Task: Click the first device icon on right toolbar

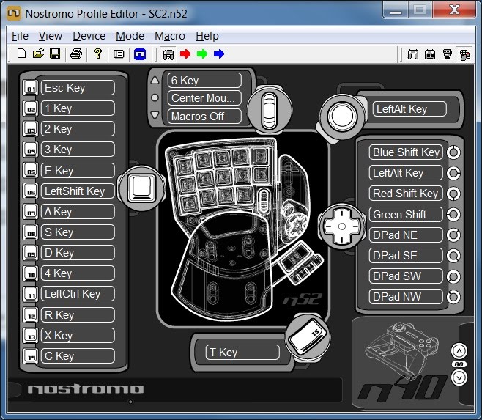Action: pyautogui.click(x=413, y=54)
